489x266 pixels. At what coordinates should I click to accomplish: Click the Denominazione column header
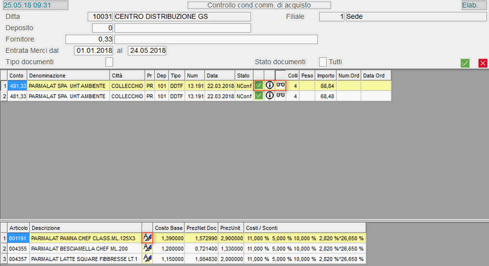point(68,75)
